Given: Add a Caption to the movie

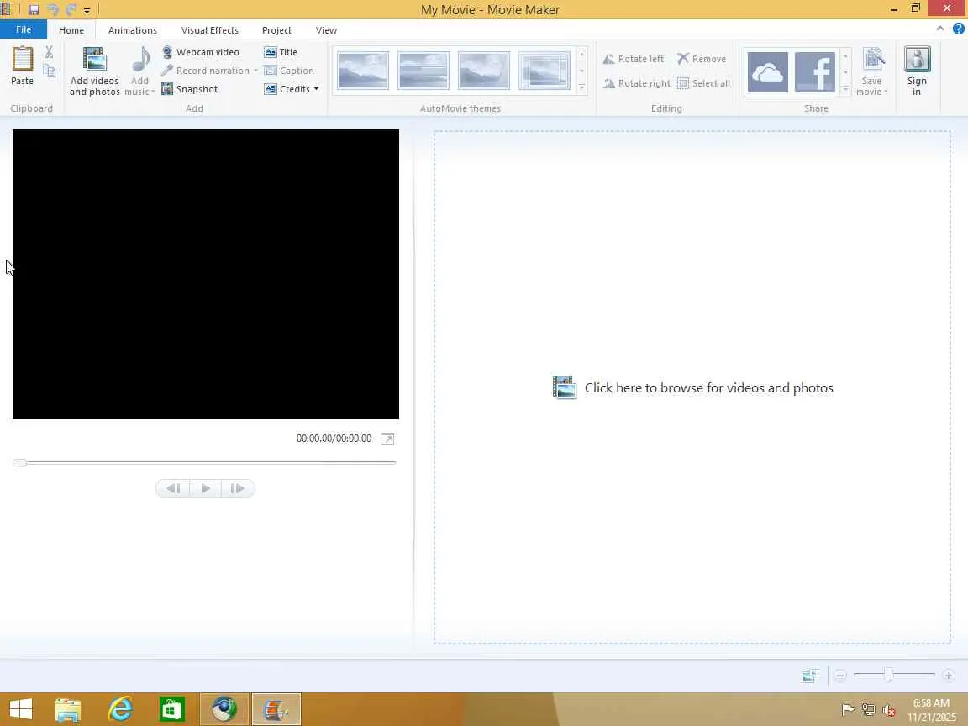Looking at the screenshot, I should (x=289, y=71).
